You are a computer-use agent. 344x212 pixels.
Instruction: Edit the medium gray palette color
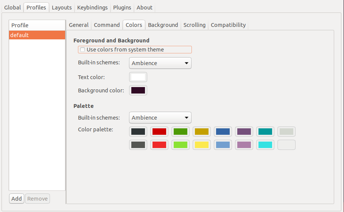tap(138, 145)
